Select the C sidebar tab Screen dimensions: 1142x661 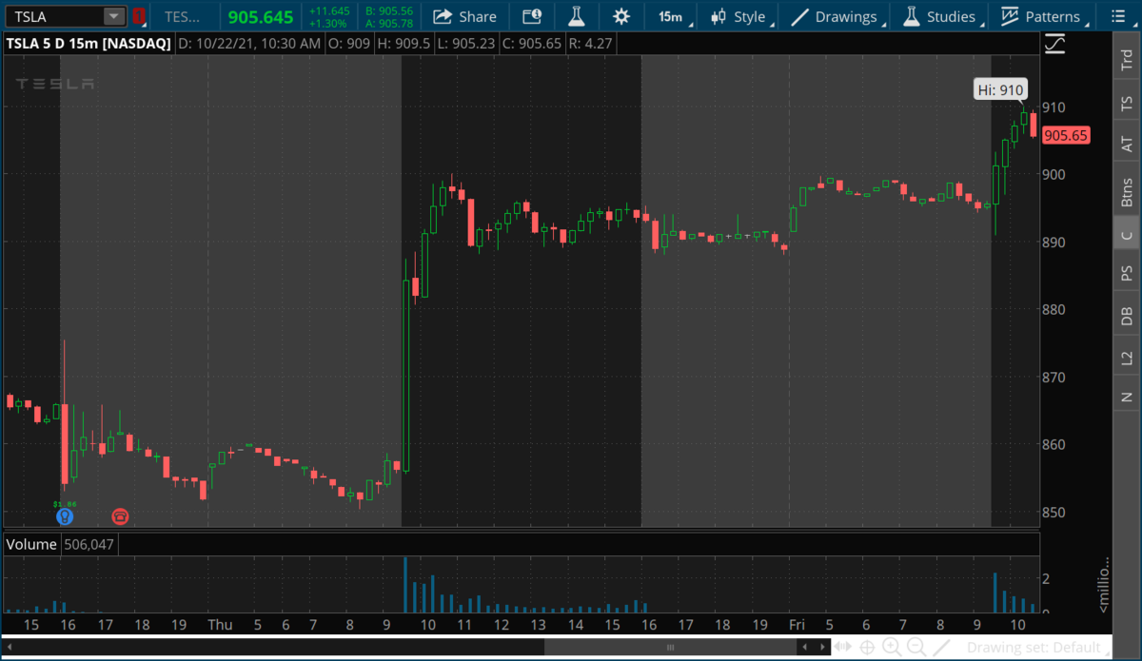1127,236
